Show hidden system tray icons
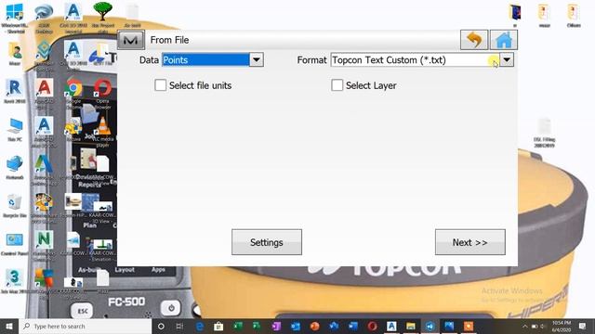The width and height of the screenshot is (595, 334). (x=525, y=326)
